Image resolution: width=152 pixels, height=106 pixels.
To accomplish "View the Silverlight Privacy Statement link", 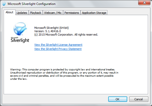I will pyautogui.click(x=58, y=49).
